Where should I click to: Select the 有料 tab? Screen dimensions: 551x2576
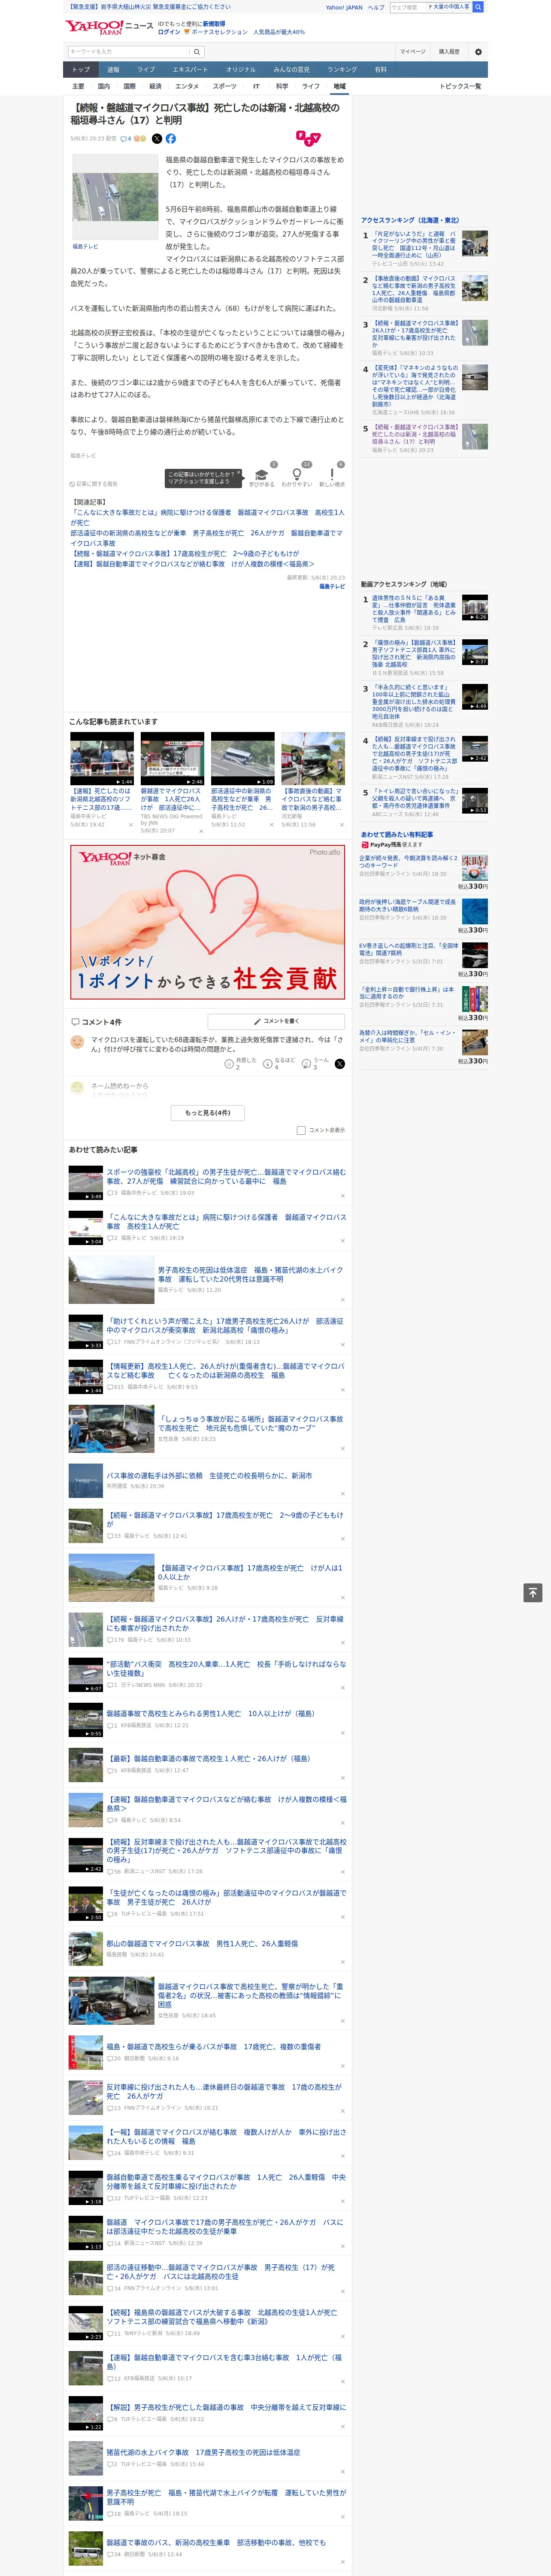pyautogui.click(x=381, y=70)
